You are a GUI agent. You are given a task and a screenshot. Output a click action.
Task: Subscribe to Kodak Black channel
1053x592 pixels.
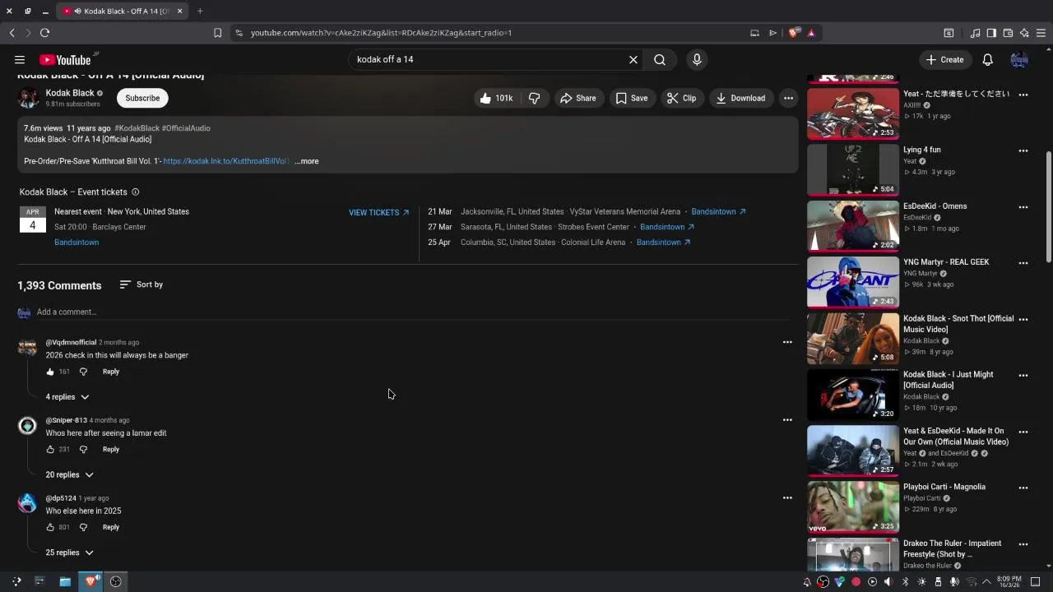click(142, 98)
